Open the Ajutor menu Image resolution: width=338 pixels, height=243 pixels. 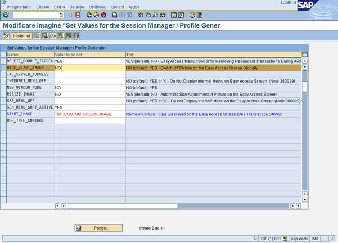(134, 7)
